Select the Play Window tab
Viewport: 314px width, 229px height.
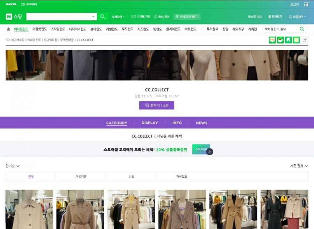click(x=173, y=29)
